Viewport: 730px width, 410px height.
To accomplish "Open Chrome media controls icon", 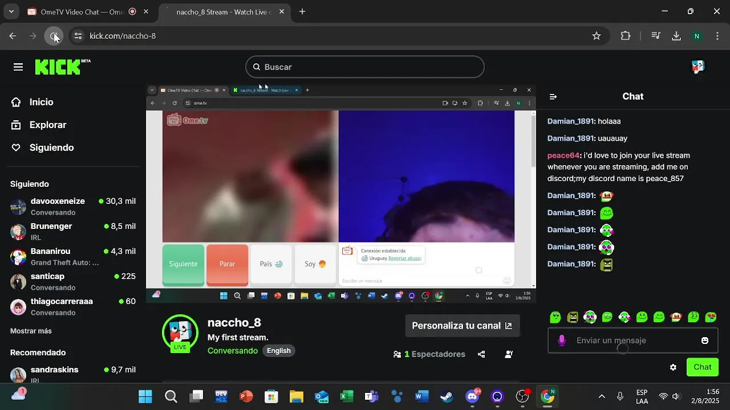I will (x=656, y=36).
